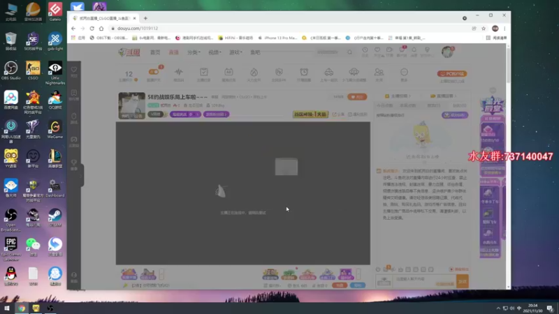Launch the CSGO desktop shortcut

[33, 70]
